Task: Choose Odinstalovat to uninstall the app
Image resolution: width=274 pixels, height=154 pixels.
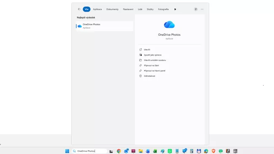Action: [149, 76]
